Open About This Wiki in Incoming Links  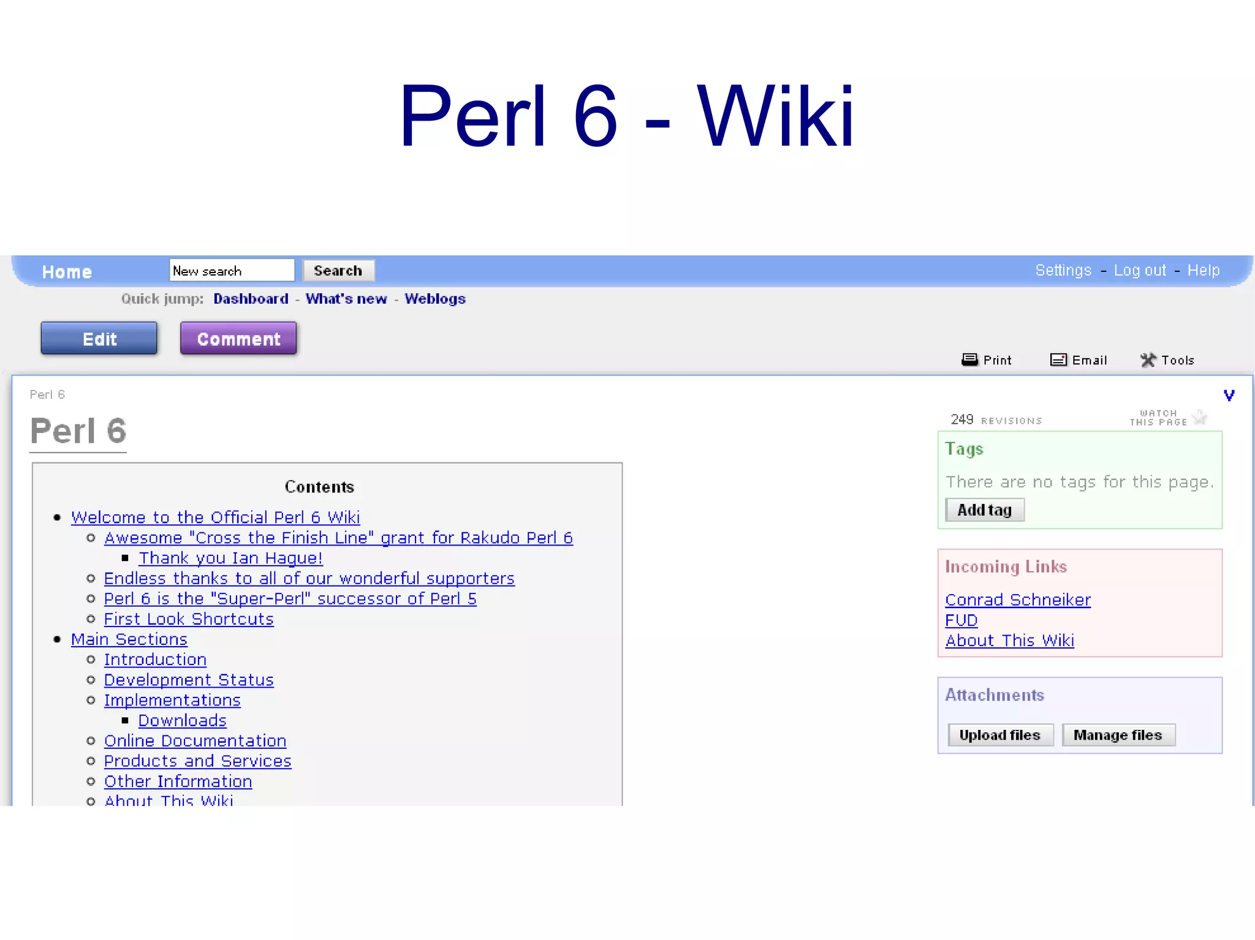click(x=1009, y=641)
